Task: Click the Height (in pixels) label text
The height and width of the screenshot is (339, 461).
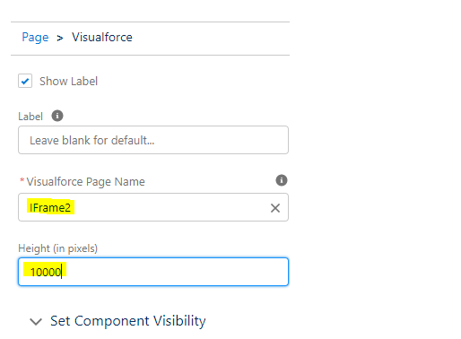Action: pyautogui.click(x=58, y=248)
